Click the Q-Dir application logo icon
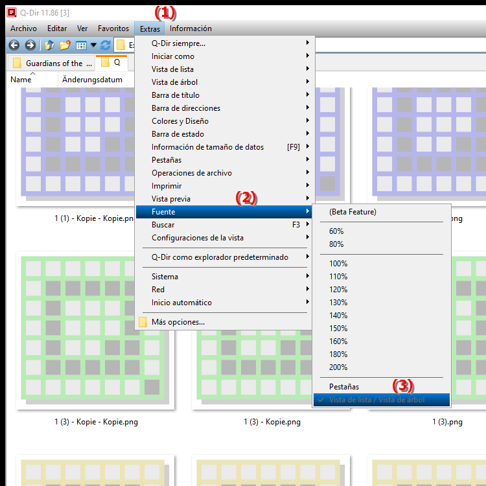486x486 pixels. [12, 12]
